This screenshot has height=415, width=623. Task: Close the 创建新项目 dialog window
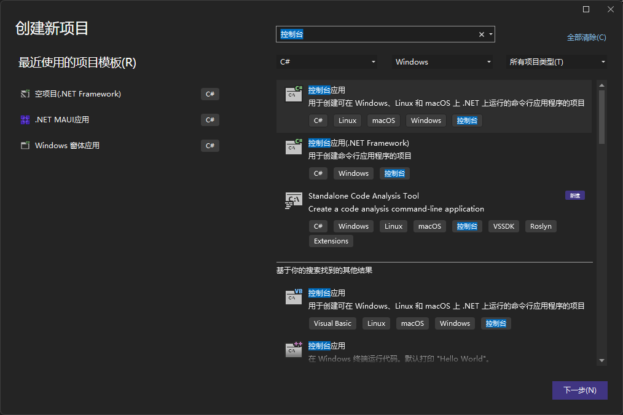pos(611,9)
